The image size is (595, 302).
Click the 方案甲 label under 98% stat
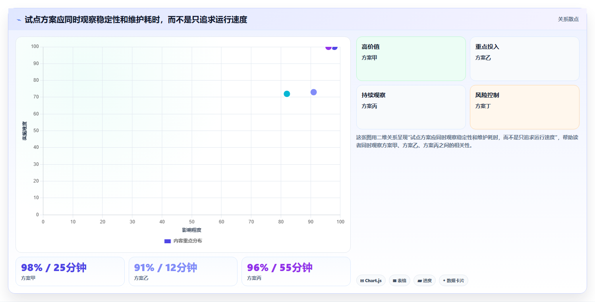point(28,278)
